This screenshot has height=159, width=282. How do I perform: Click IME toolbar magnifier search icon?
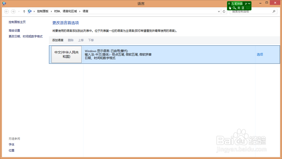click(x=234, y=8)
